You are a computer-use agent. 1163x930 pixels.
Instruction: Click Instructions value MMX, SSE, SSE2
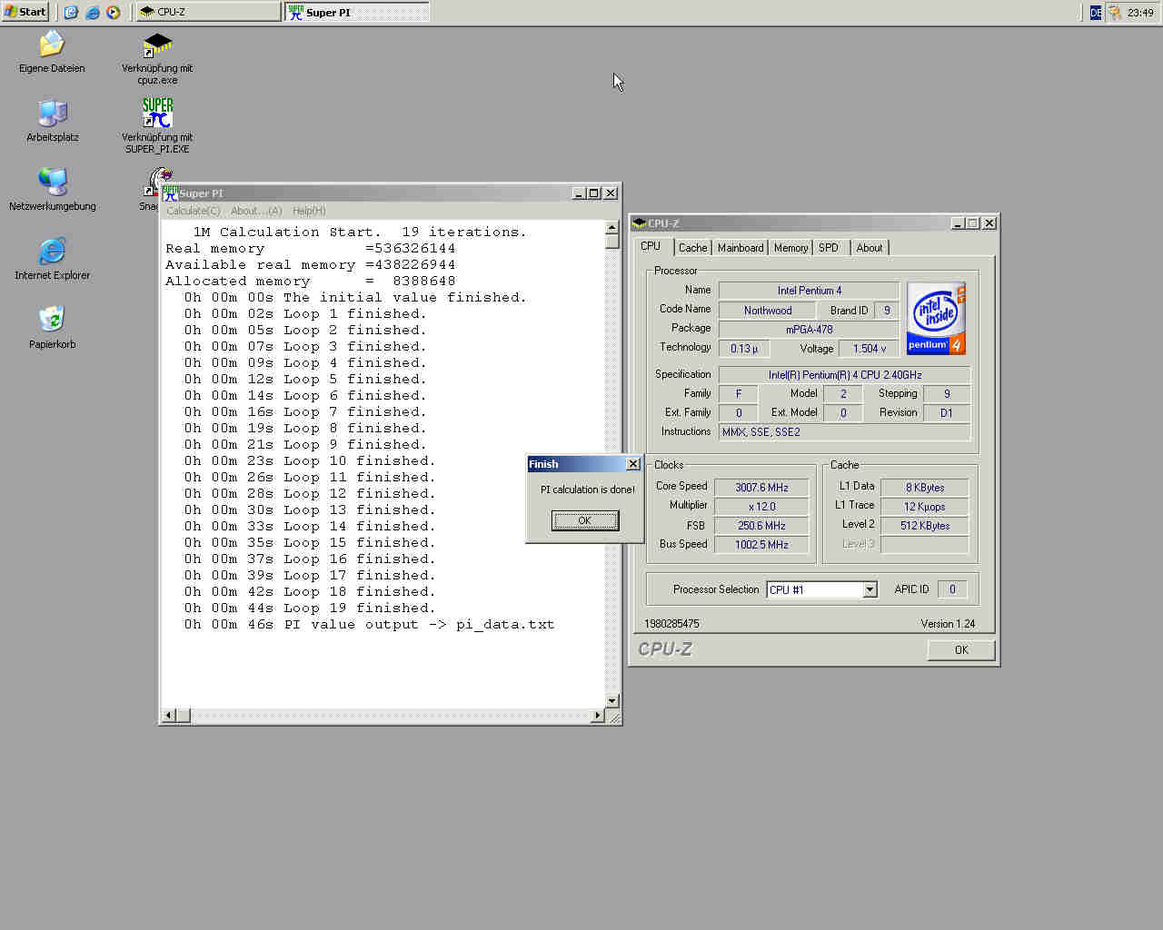pyautogui.click(x=844, y=432)
